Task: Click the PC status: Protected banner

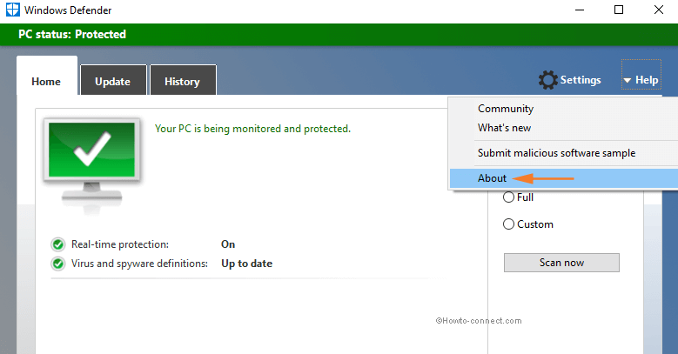Action: pos(339,35)
